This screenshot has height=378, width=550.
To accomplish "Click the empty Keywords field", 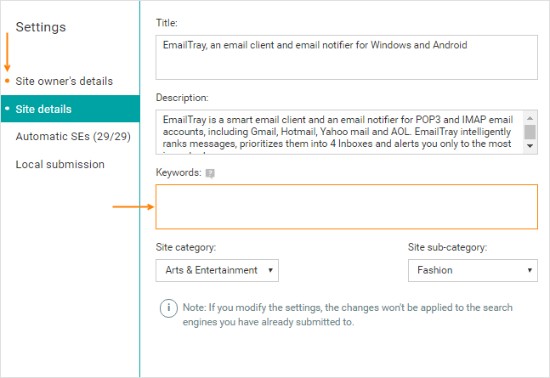I will click(x=347, y=207).
